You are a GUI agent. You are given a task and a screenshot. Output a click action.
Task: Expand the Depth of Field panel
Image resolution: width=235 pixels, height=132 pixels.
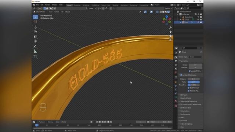185,98
